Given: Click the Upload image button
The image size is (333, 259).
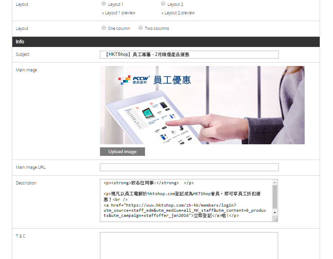Looking at the screenshot, I should [122, 152].
